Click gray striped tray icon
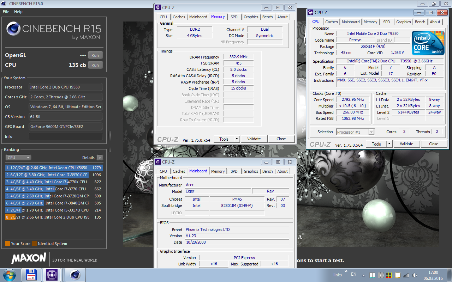 click(381, 275)
